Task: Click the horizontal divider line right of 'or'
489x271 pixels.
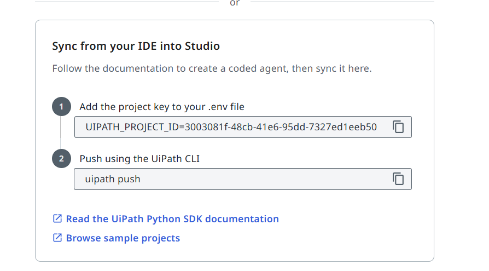Action: [342, 2]
